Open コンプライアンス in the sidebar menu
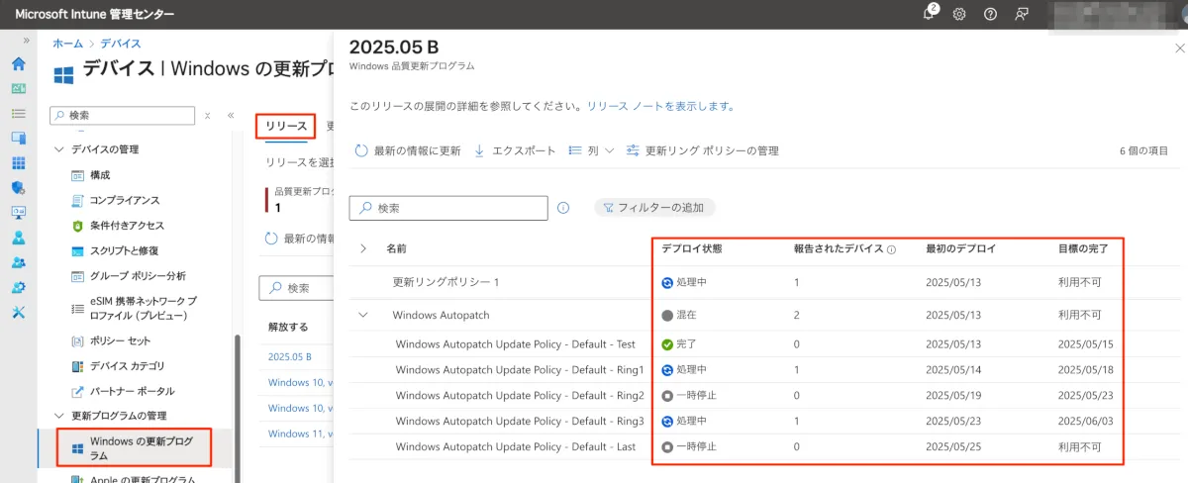 pos(124,200)
